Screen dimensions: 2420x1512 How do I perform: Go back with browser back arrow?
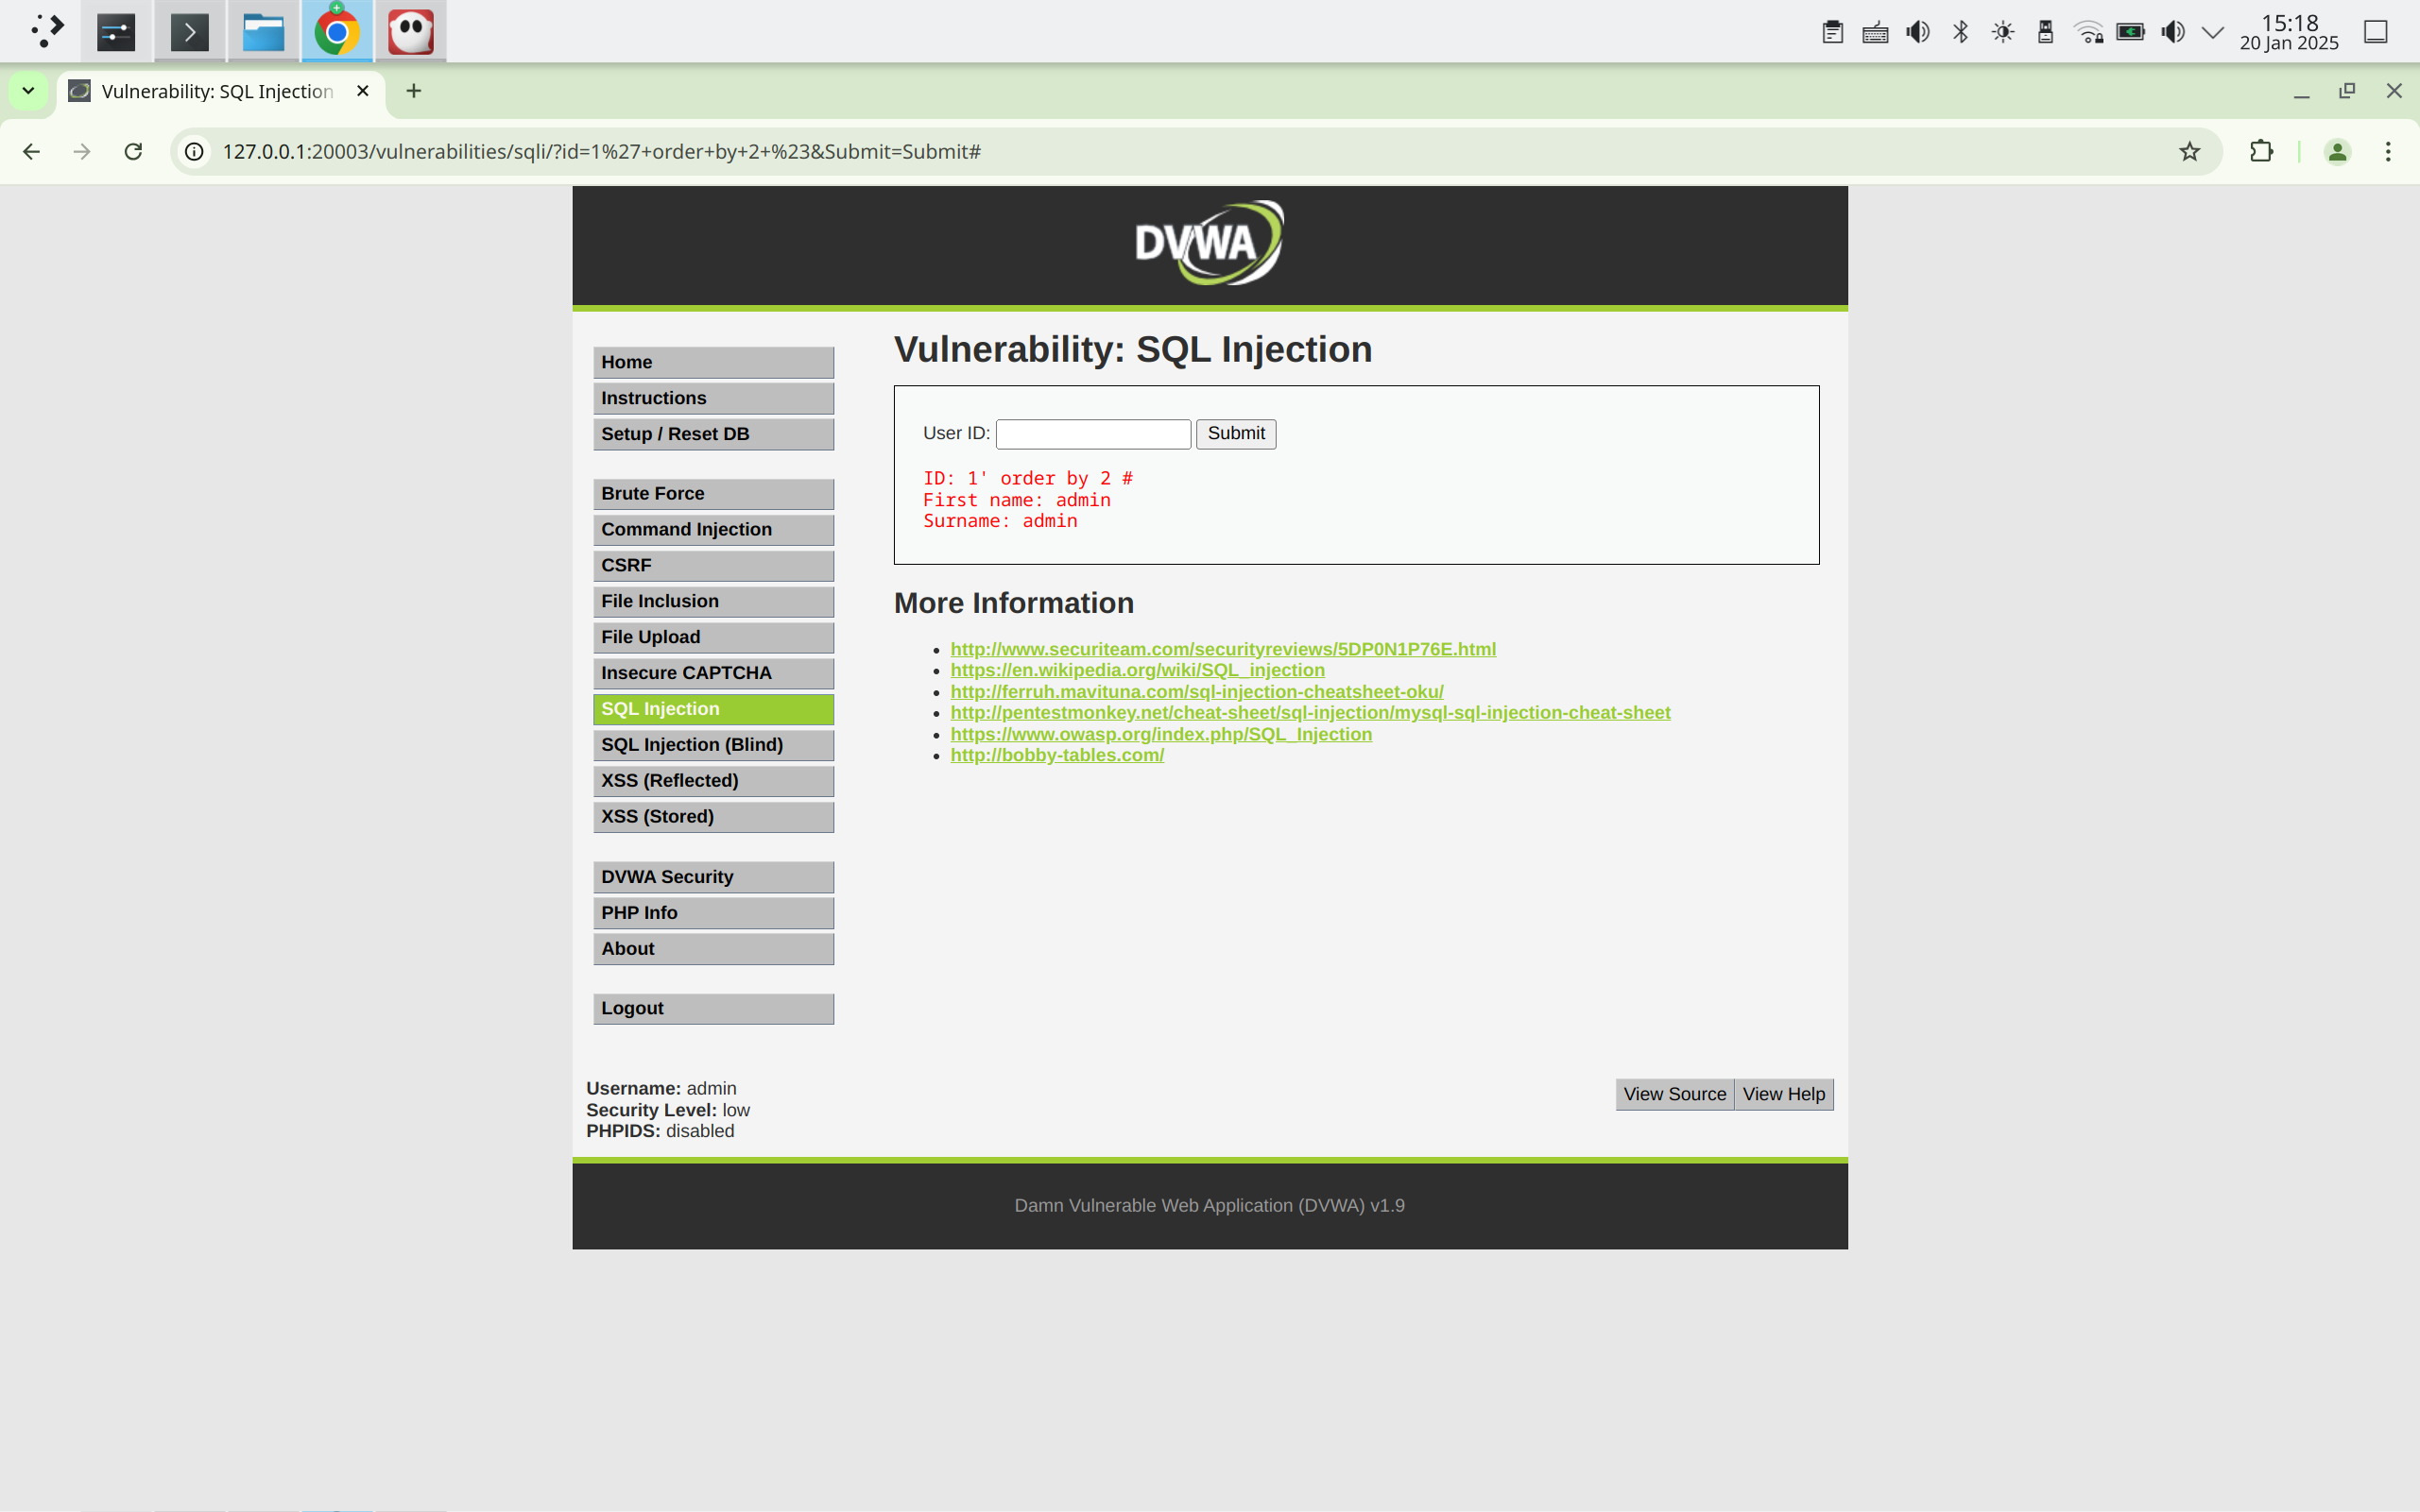point(31,151)
